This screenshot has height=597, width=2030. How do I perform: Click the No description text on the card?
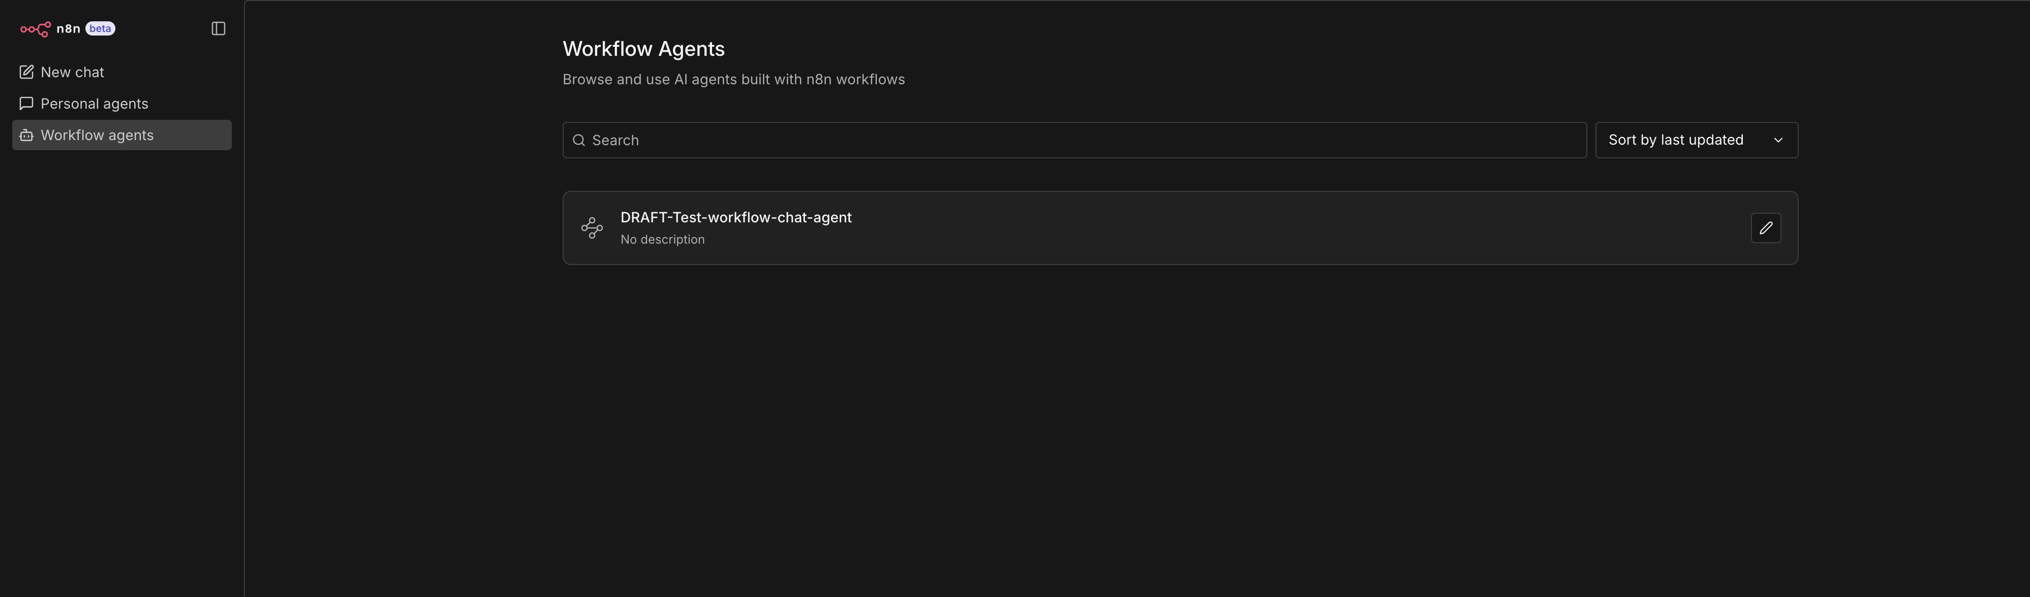pyautogui.click(x=662, y=240)
